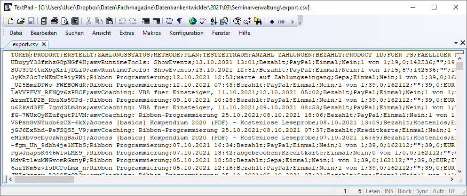This screenshot has width=467, height=196.
Task: Click Aufz recording indicator in status bar
Action: point(438,191)
